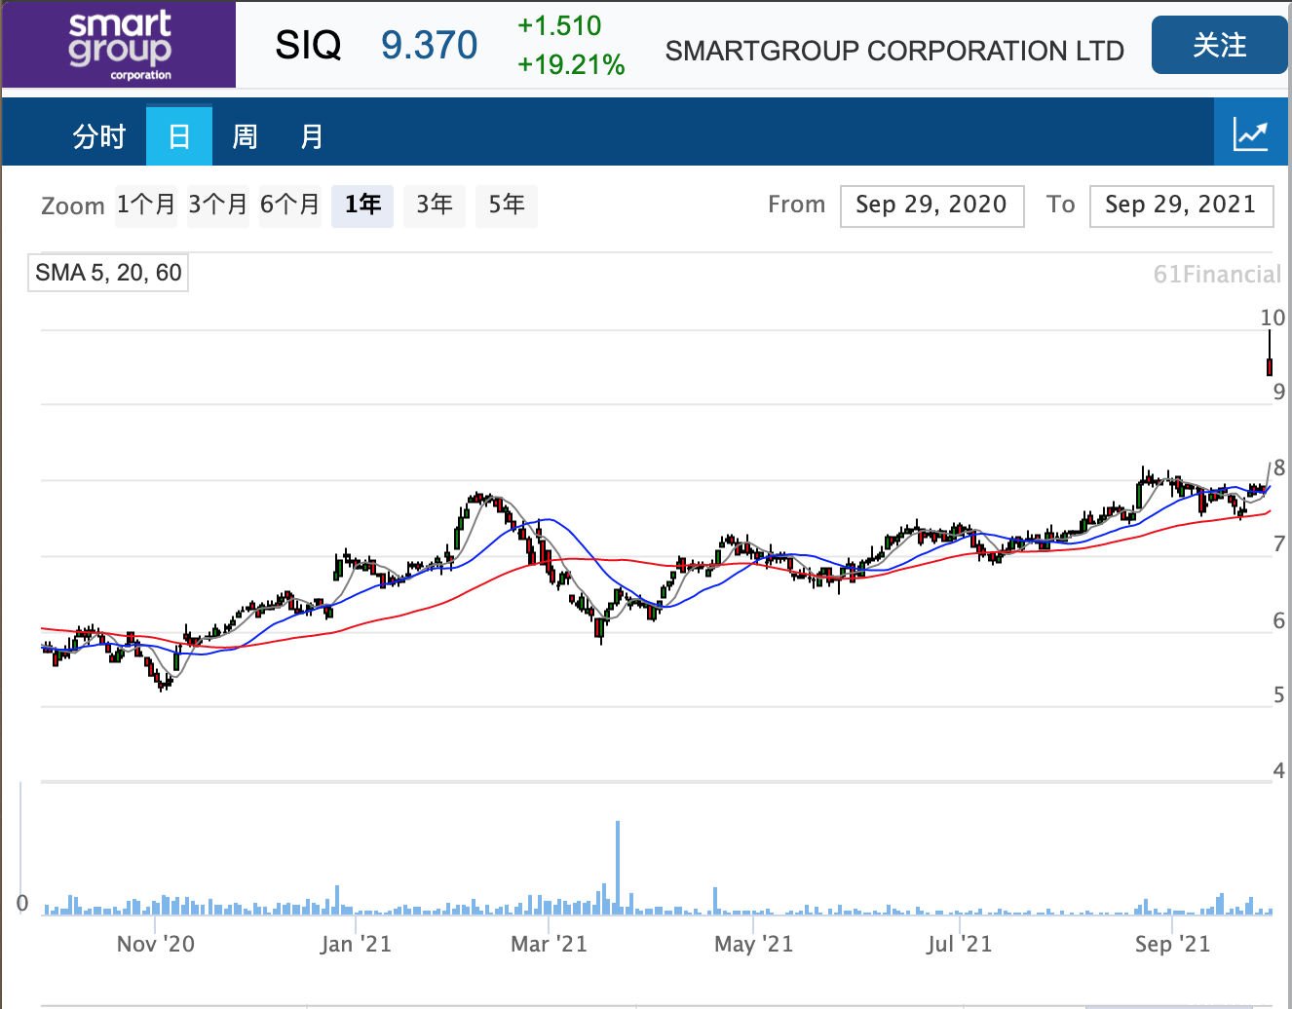This screenshot has height=1009, width=1292.
Task: Click the Jan '21 axis label
Action: pos(356,944)
